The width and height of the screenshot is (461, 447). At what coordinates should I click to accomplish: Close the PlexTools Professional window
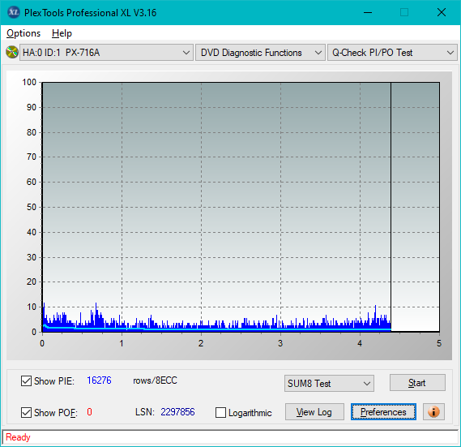(x=442, y=12)
